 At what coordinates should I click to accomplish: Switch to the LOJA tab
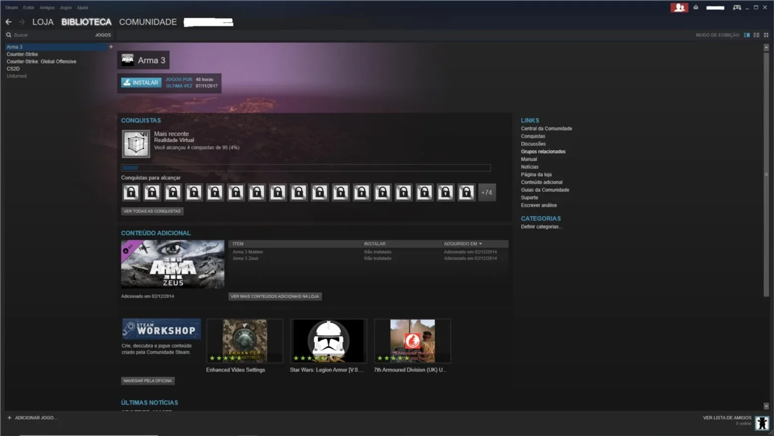click(x=43, y=22)
